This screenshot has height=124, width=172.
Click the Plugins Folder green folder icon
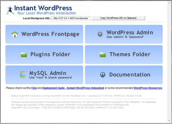coord(24,54)
